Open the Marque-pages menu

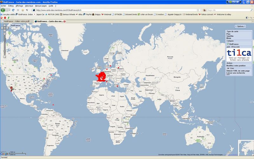click(40, 6)
